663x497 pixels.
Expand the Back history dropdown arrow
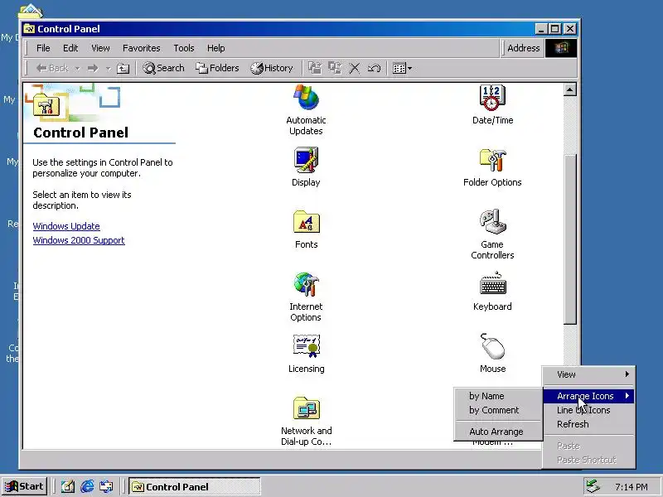click(77, 68)
